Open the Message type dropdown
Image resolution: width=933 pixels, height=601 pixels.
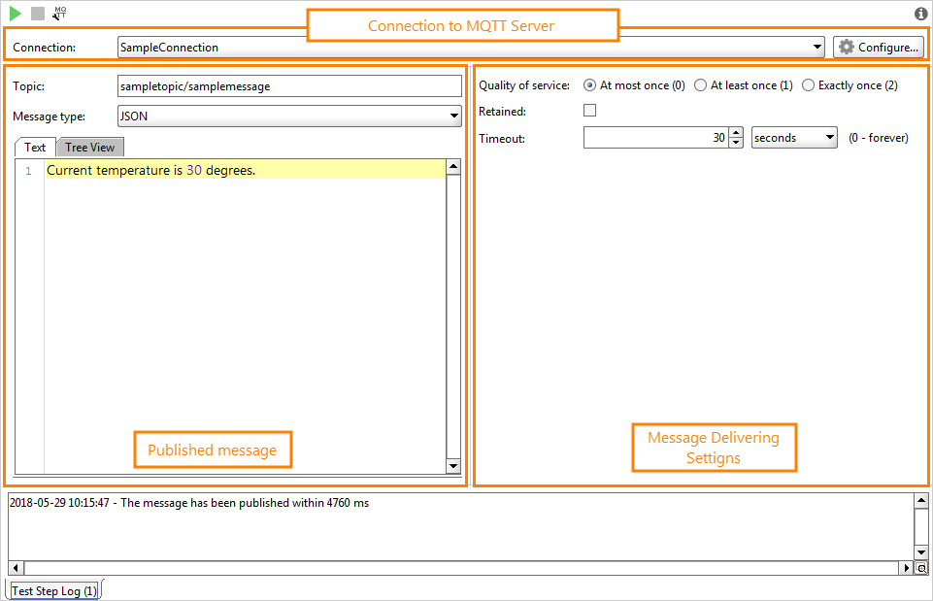[x=289, y=117]
